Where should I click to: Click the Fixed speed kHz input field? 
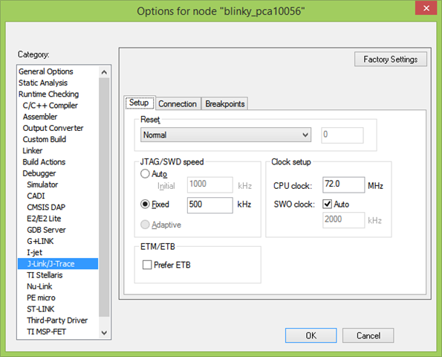coord(210,205)
